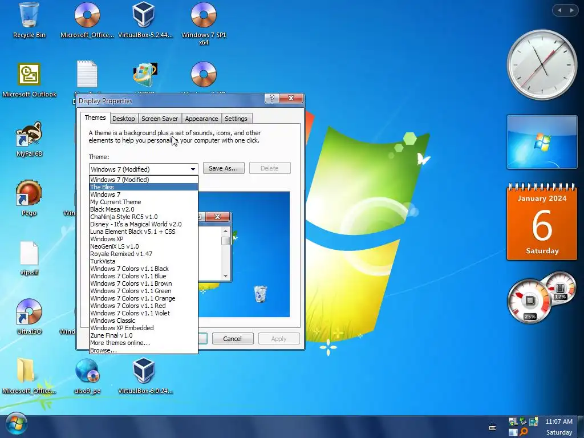Choose 'Black Mesa v2.0' theme

click(143, 209)
